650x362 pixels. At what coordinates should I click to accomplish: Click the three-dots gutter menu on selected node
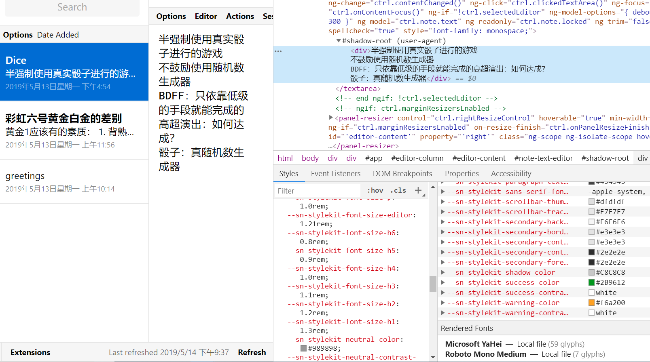278,51
